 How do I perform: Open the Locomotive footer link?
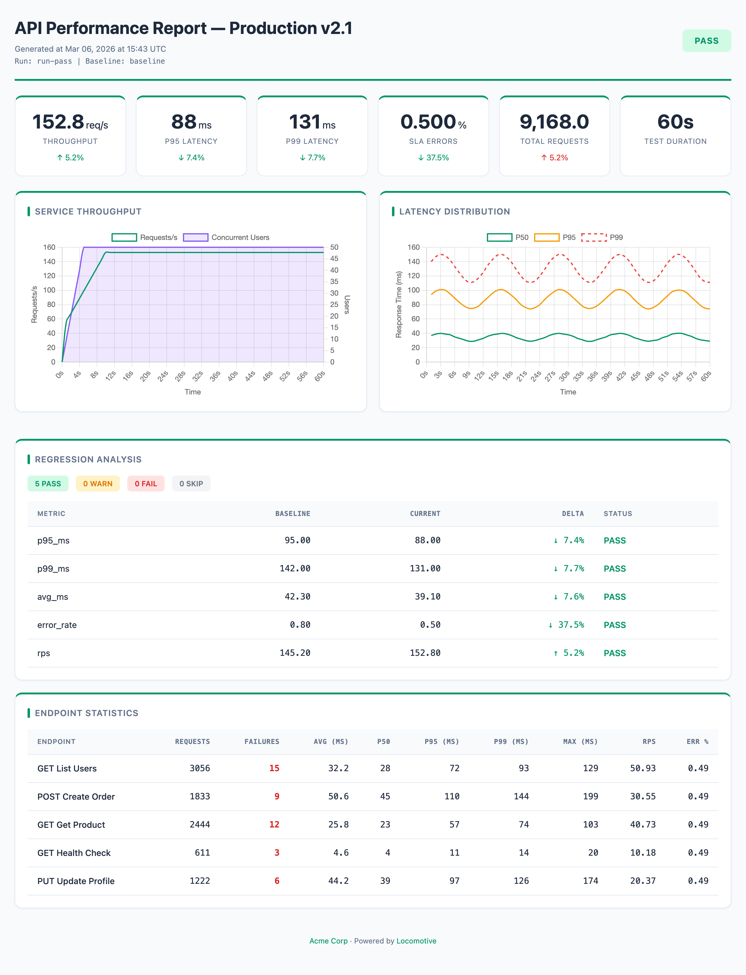(x=416, y=941)
